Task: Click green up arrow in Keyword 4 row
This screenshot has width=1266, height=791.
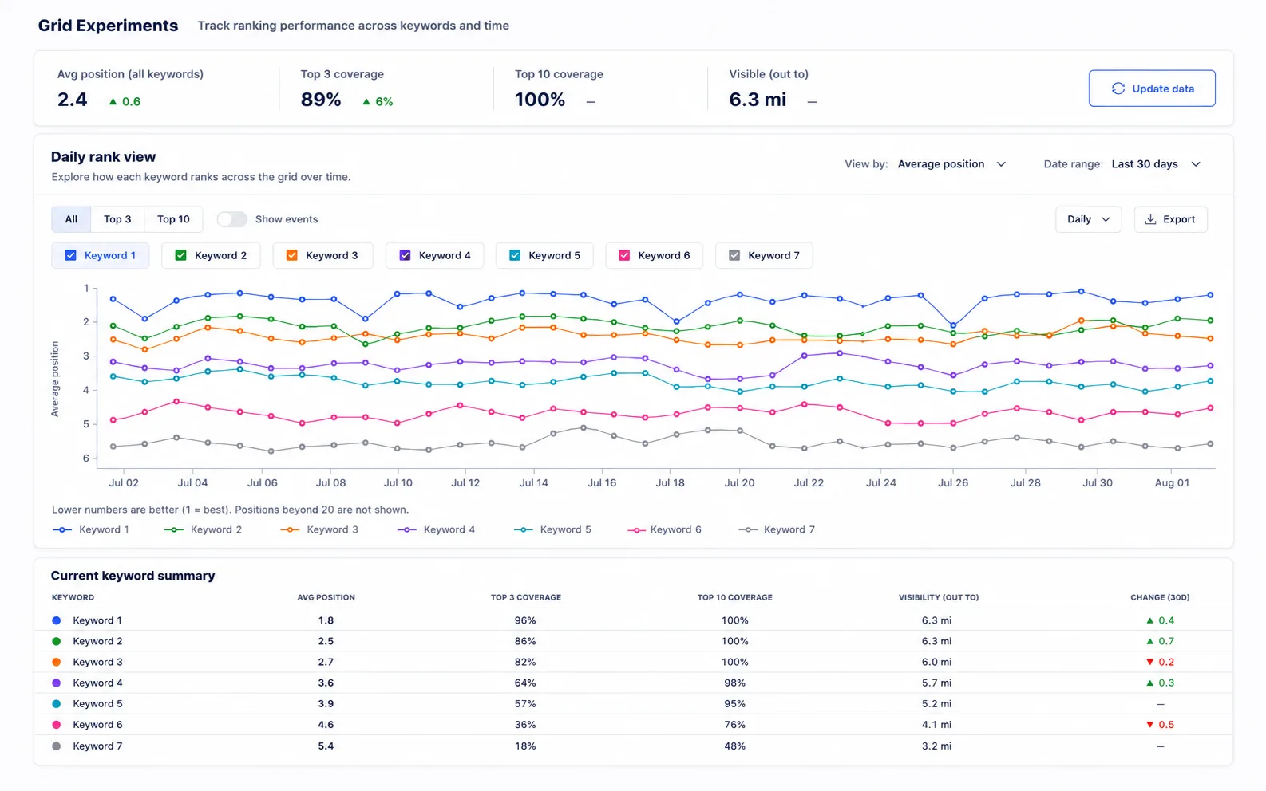Action: tap(1149, 683)
